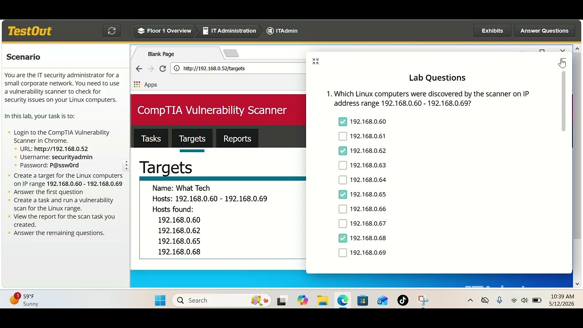Screen dimensions: 583x328
Task: Open a new browser tab
Action: [x=231, y=54]
